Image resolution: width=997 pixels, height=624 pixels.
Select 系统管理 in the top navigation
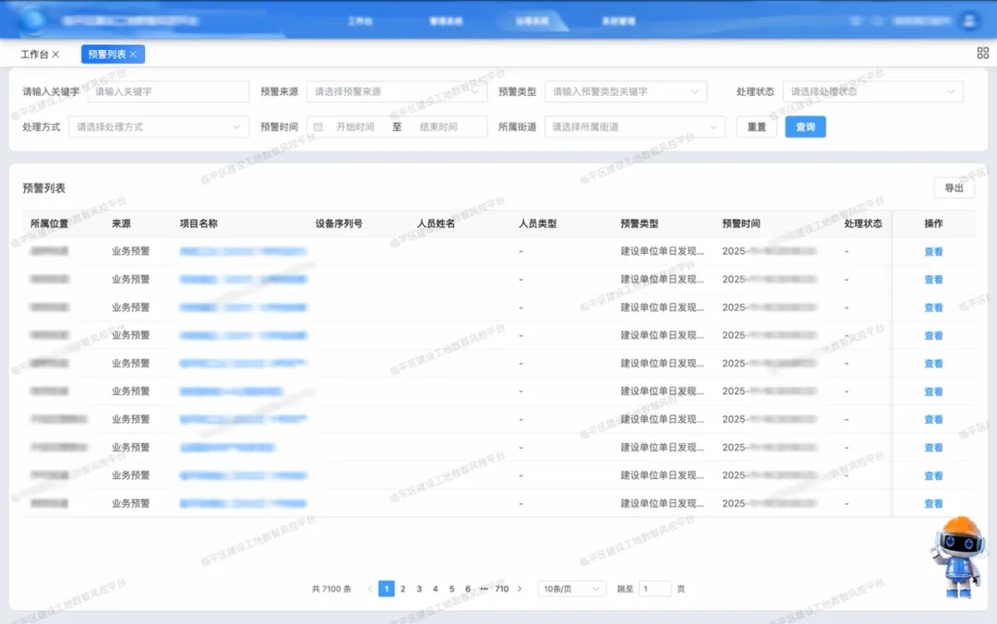click(618, 20)
